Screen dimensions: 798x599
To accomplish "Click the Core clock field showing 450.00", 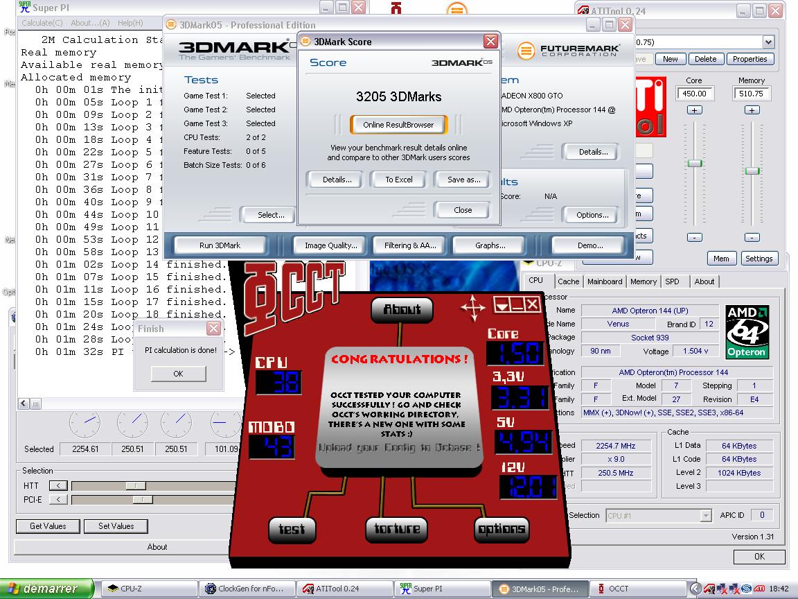I will (695, 94).
